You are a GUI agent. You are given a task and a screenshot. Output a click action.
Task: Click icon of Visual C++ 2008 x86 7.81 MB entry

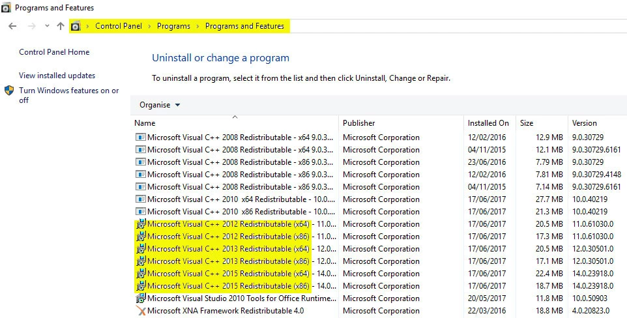click(140, 175)
